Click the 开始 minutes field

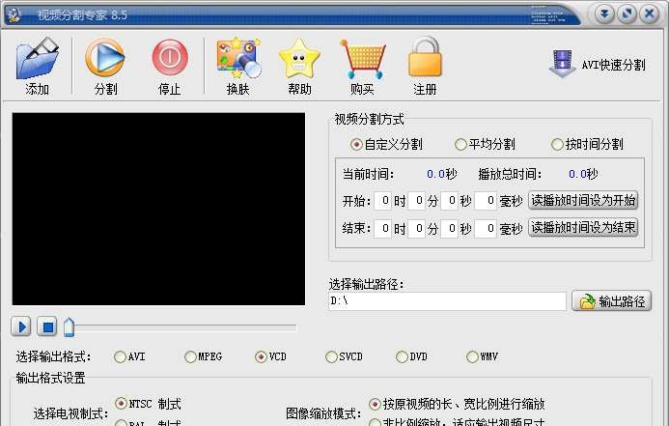416,201
